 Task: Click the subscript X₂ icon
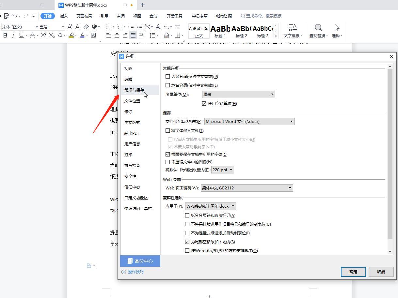[52, 35]
